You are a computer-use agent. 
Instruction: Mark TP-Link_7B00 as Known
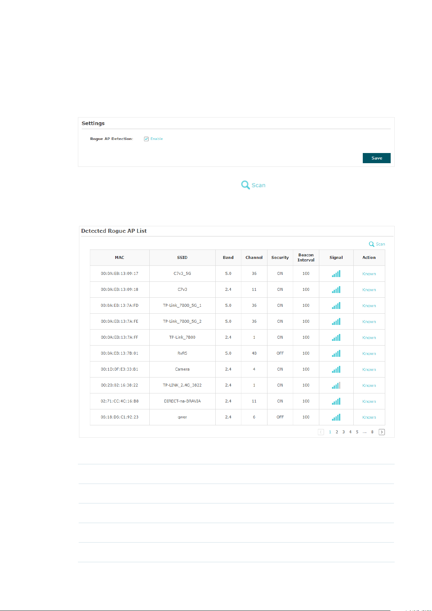(x=369, y=338)
